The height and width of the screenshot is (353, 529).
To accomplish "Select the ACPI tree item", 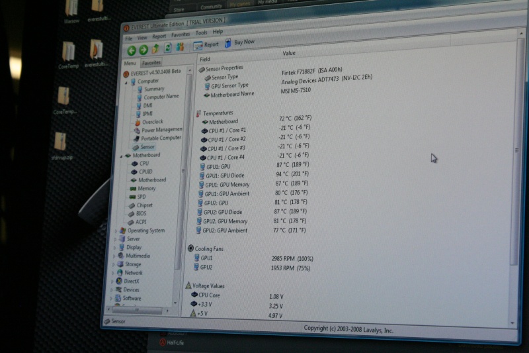I will [x=137, y=223].
